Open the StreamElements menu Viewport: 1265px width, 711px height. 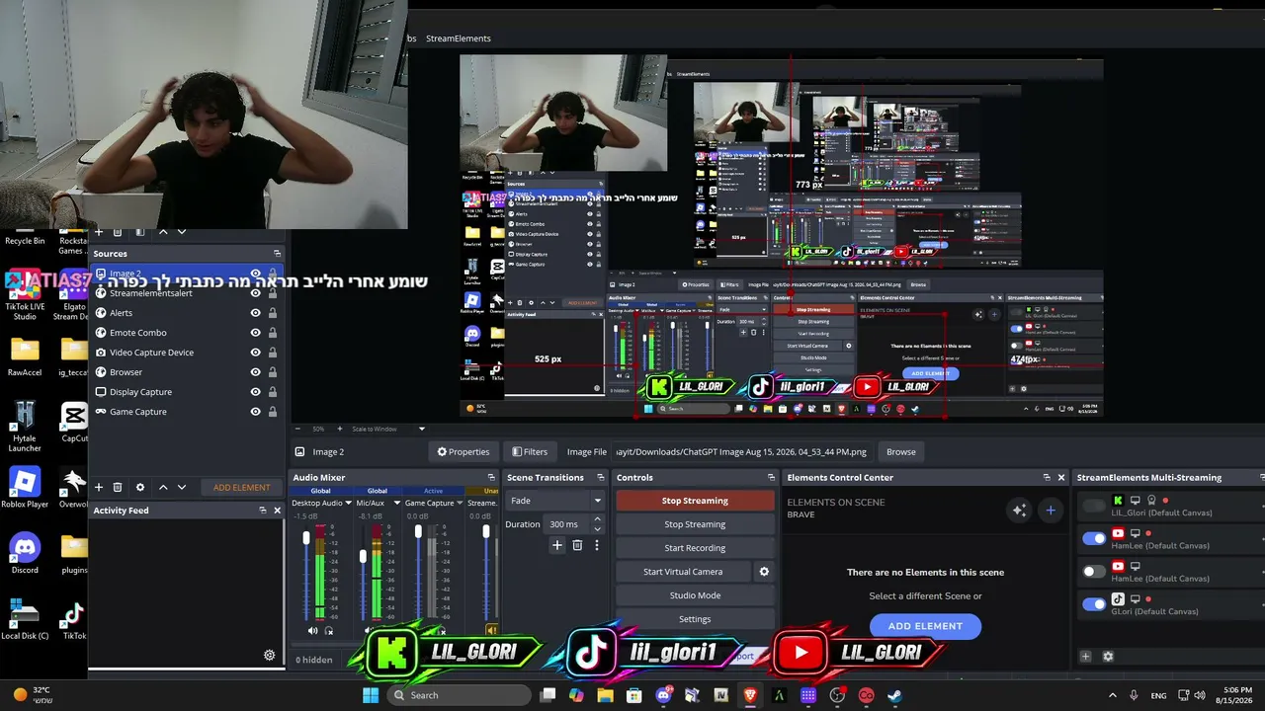459,39
